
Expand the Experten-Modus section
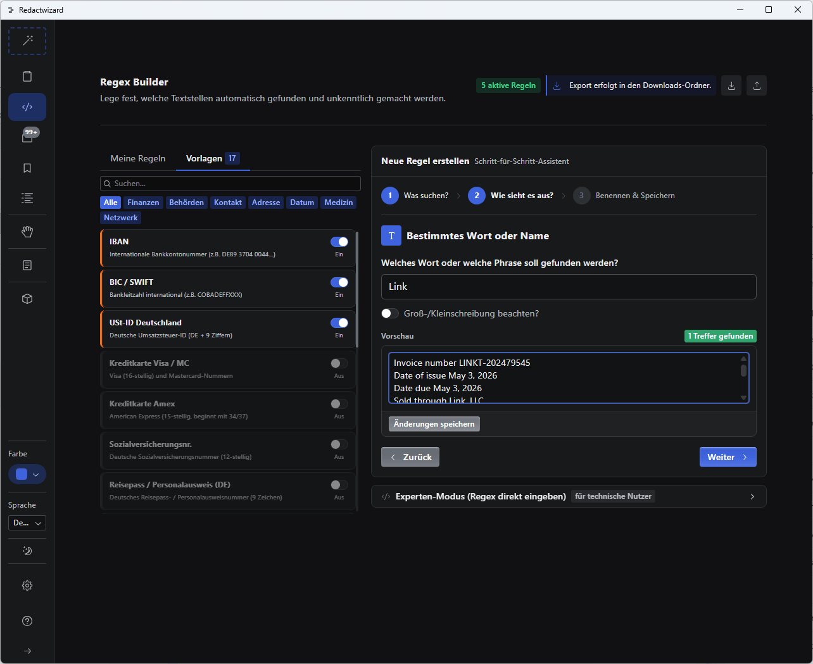(569, 496)
